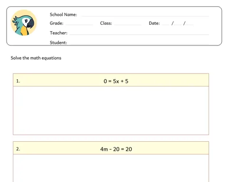Screen dimensions: 228x182
Task: Click the 'Date:' label text
Action: pos(154,23)
